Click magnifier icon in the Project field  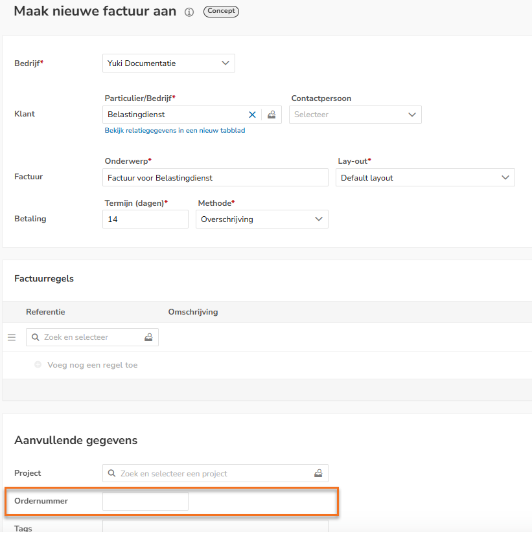111,473
